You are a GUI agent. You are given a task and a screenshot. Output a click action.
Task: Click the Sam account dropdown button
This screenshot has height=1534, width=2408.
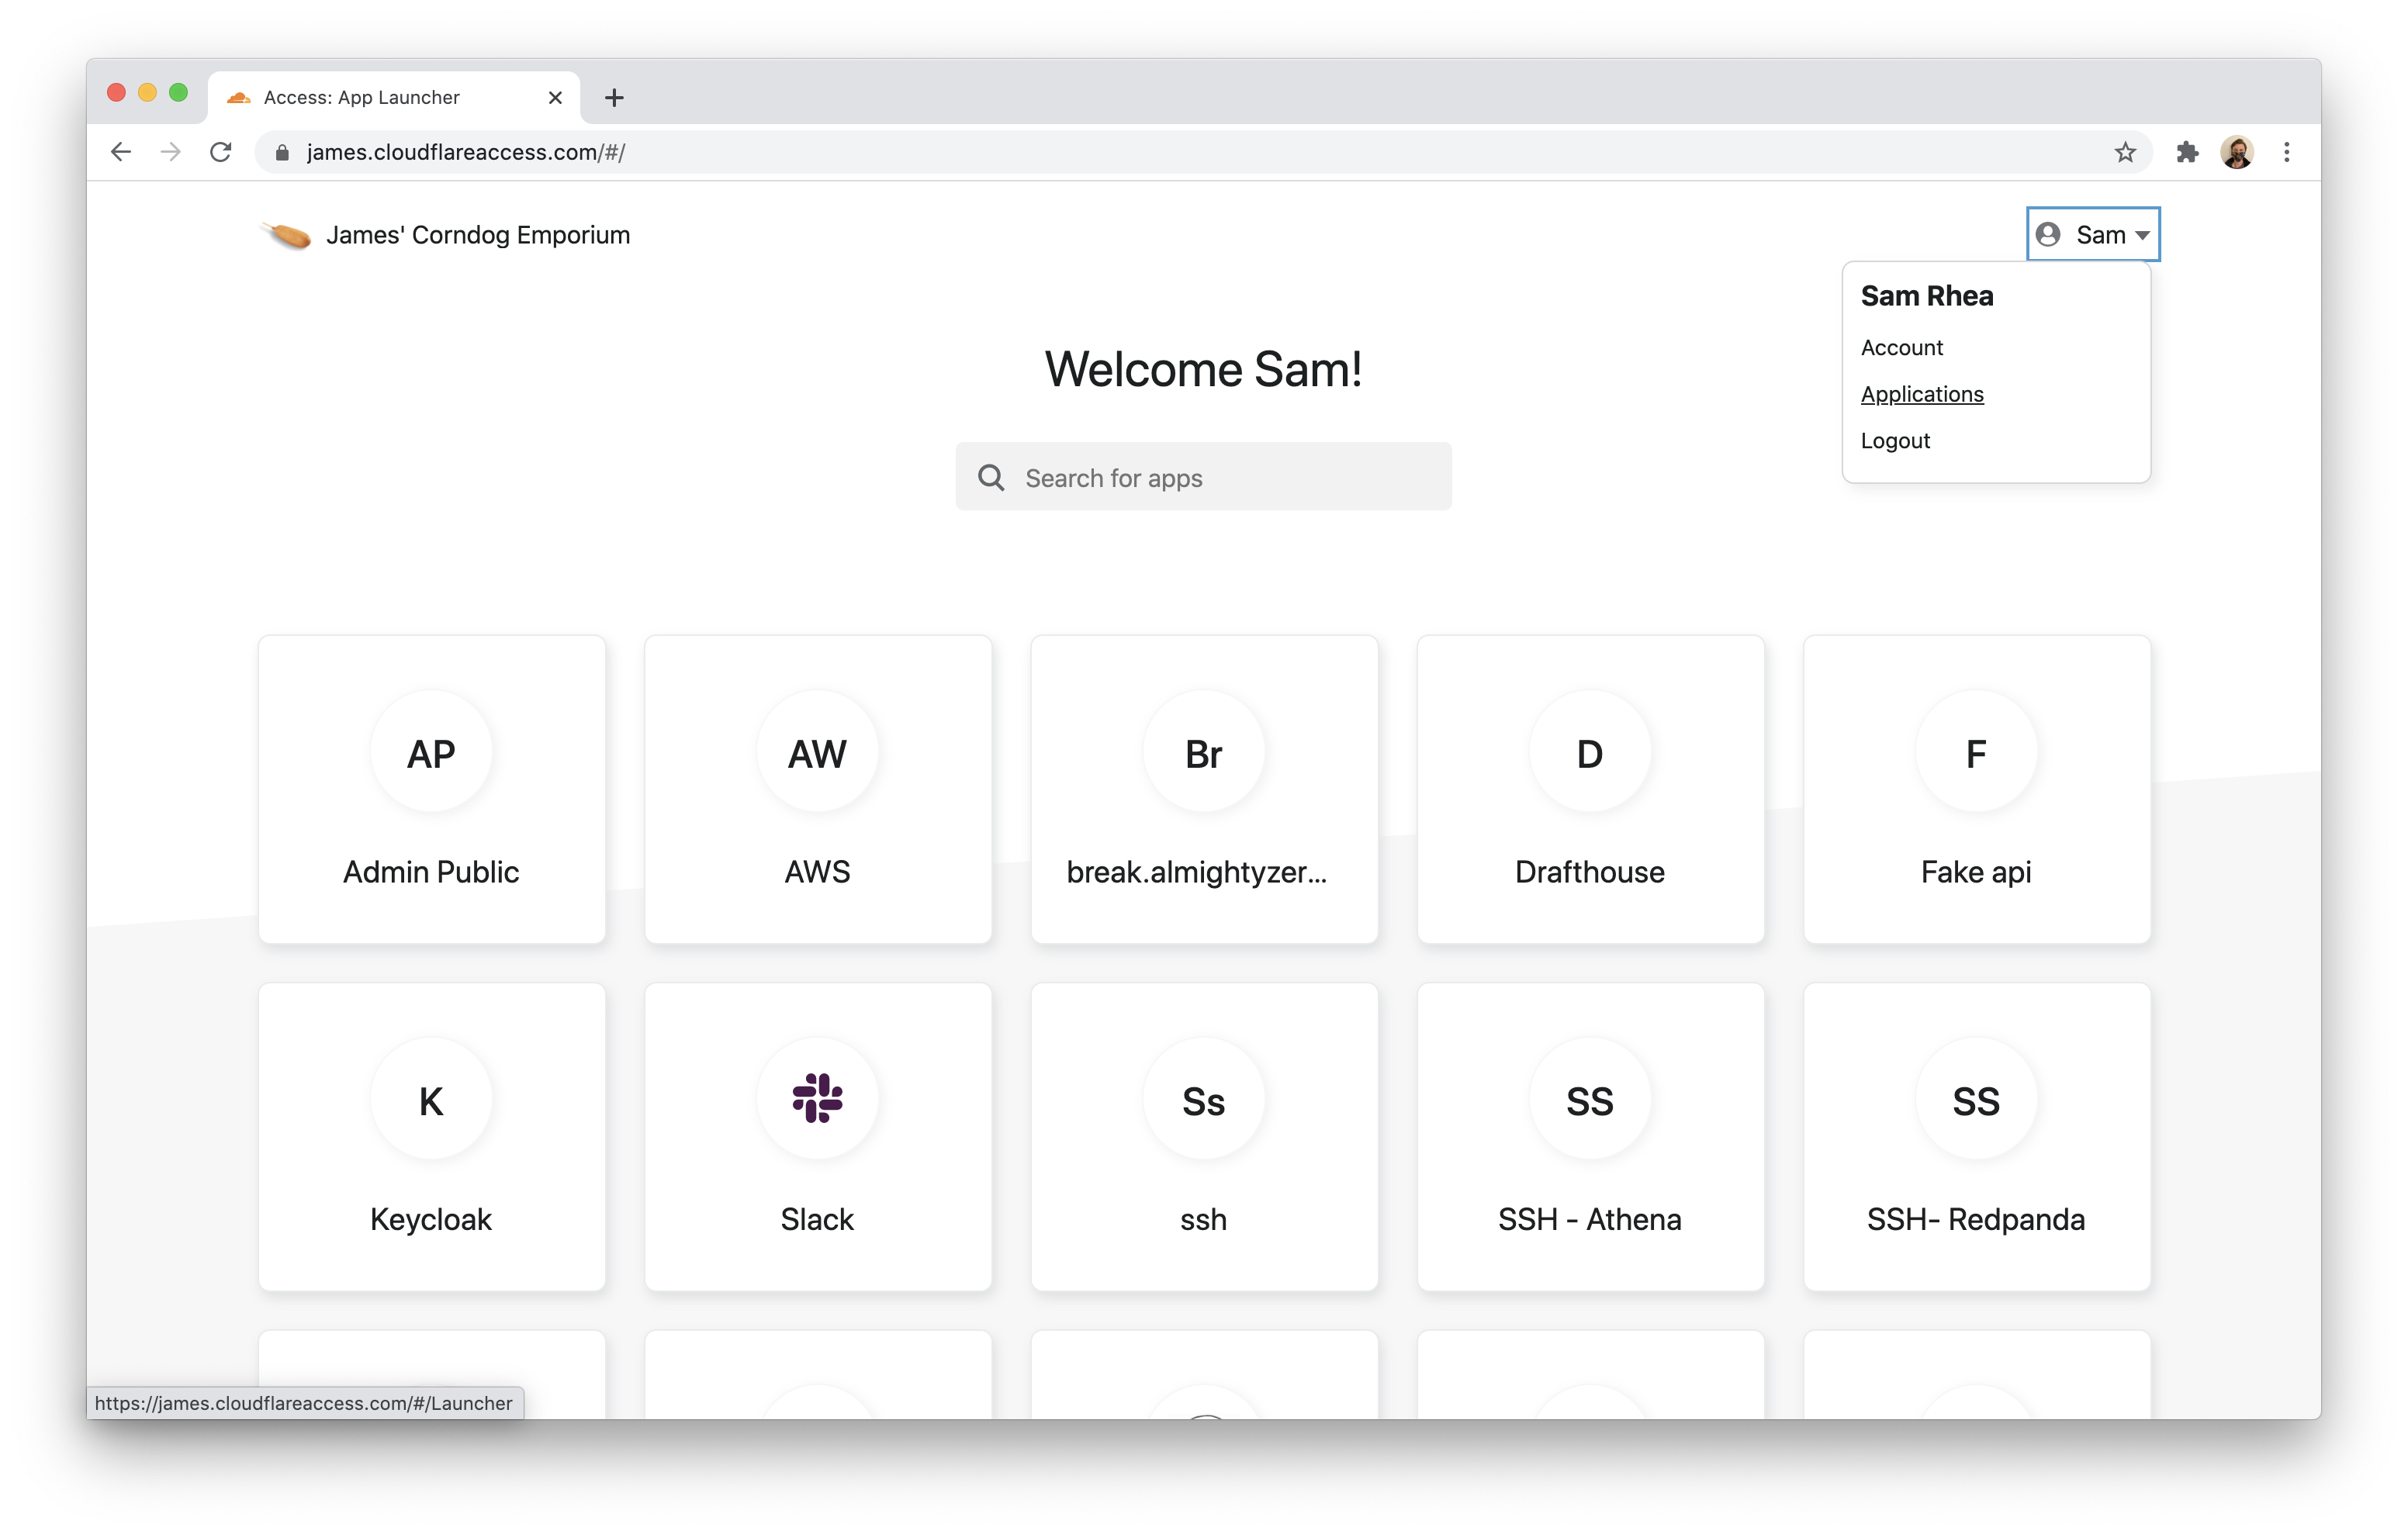pyautogui.click(x=2092, y=233)
